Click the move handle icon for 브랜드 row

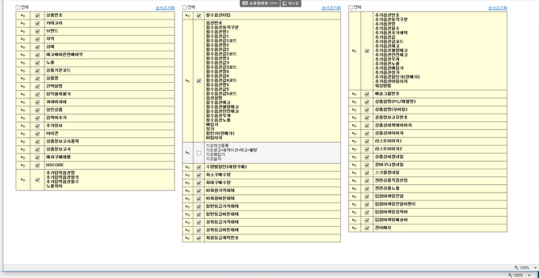coord(24,32)
